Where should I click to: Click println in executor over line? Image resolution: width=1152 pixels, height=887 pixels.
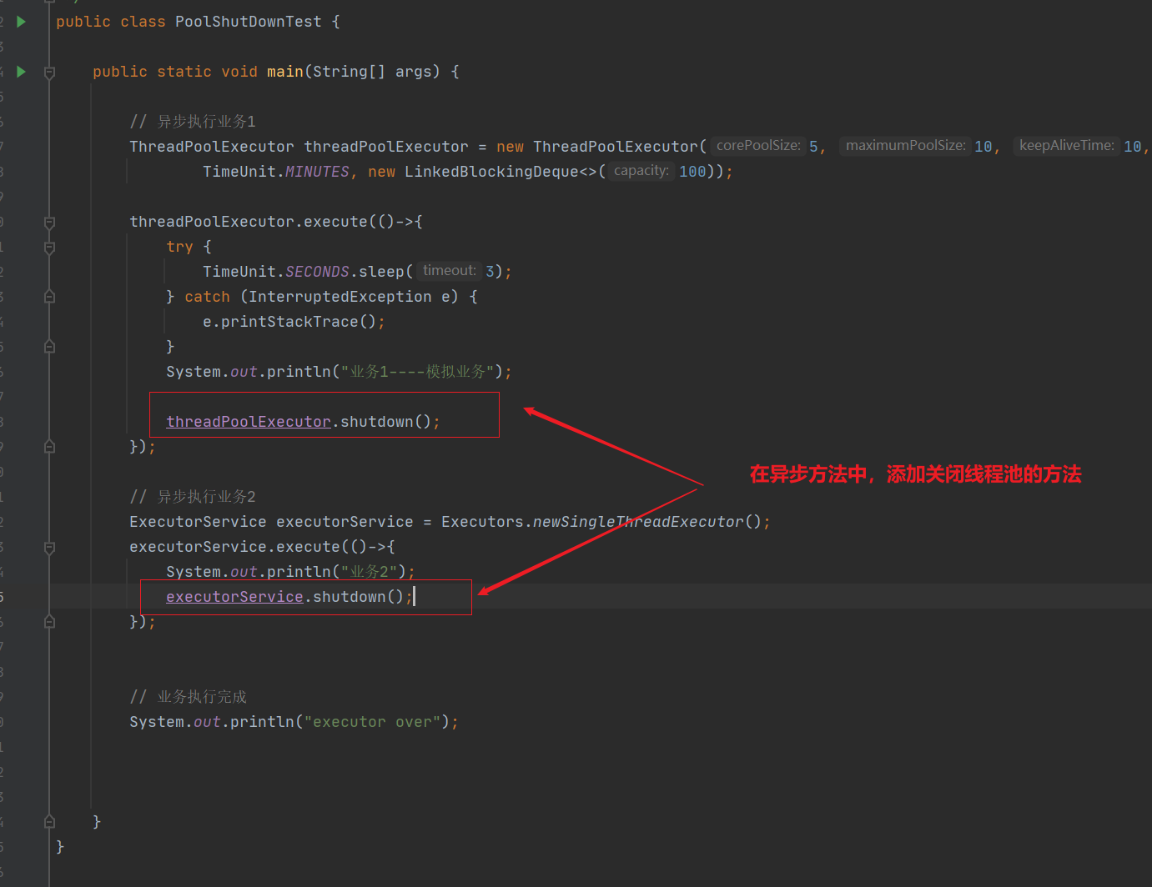[x=263, y=722]
